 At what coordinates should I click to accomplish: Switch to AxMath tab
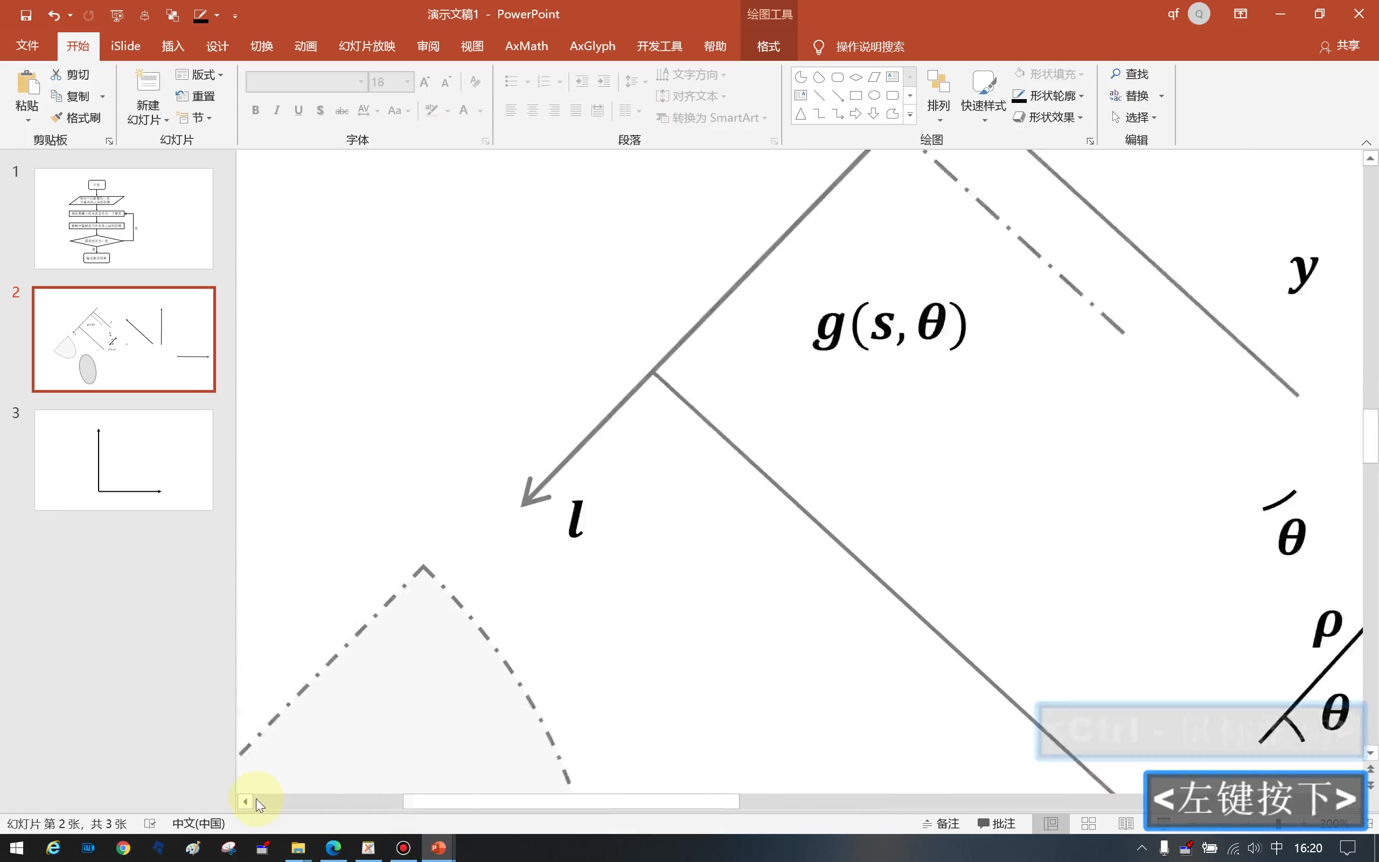[526, 46]
